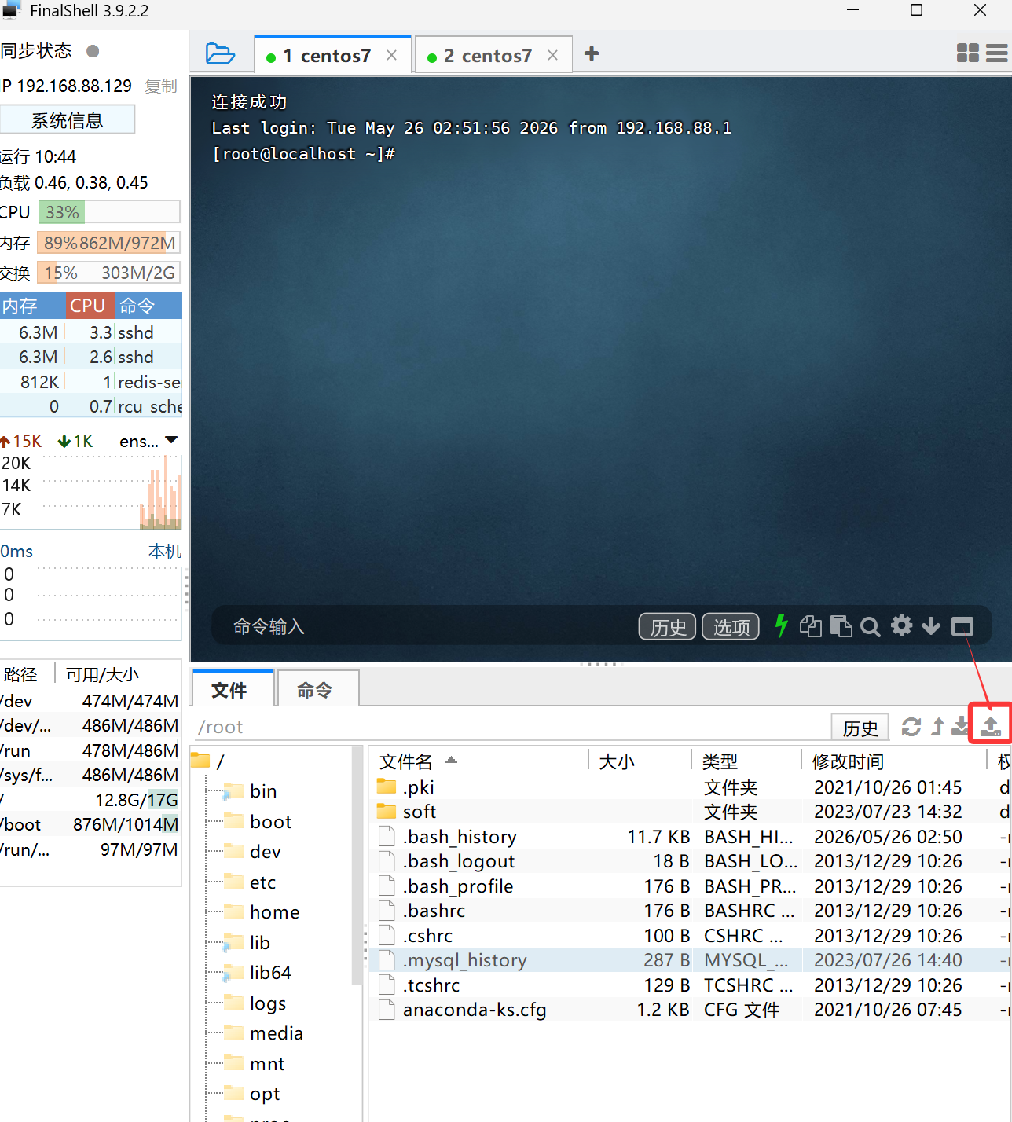The image size is (1012, 1122).
Task: Sort processes by 内存 column
Action: pyautogui.click(x=31, y=305)
